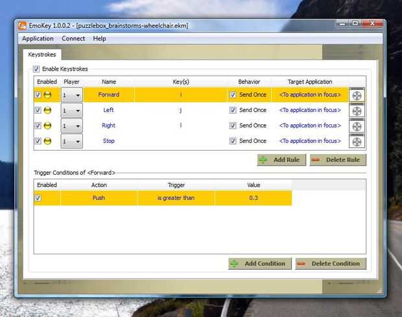Select the Right rule name
This screenshot has height=317, width=402.
point(108,126)
